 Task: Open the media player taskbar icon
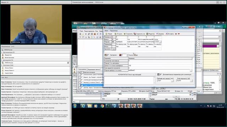[x=96, y=106]
